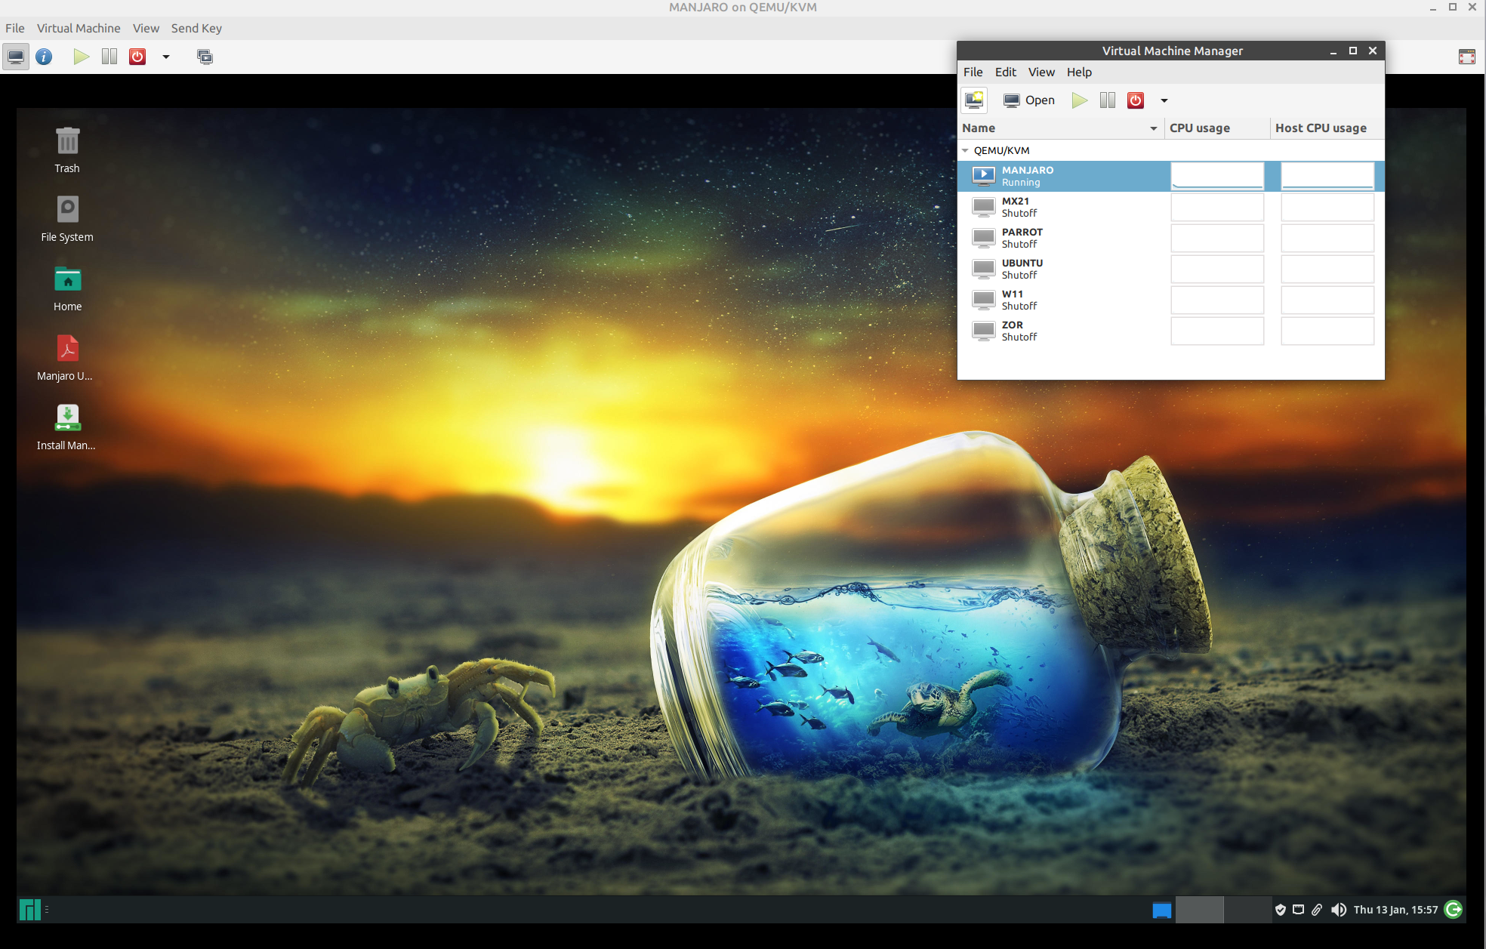The height and width of the screenshot is (949, 1486).
Task: Click the Create new virtual machine icon
Action: 974,100
